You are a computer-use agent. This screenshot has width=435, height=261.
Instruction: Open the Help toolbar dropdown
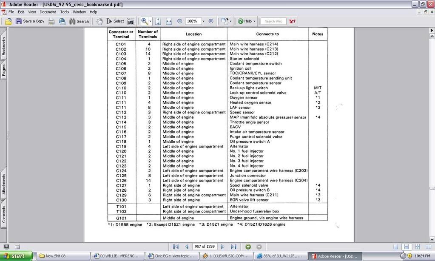pyautogui.click(x=247, y=21)
